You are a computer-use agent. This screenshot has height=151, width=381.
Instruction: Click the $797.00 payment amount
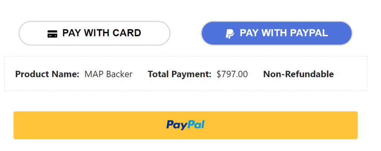[232, 74]
